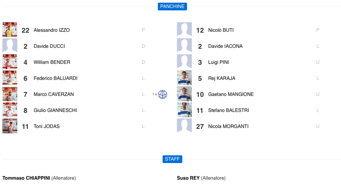Viewport: 341px width, 196px height.
Task: Open Toni Jodas player page
Action: 47,127
